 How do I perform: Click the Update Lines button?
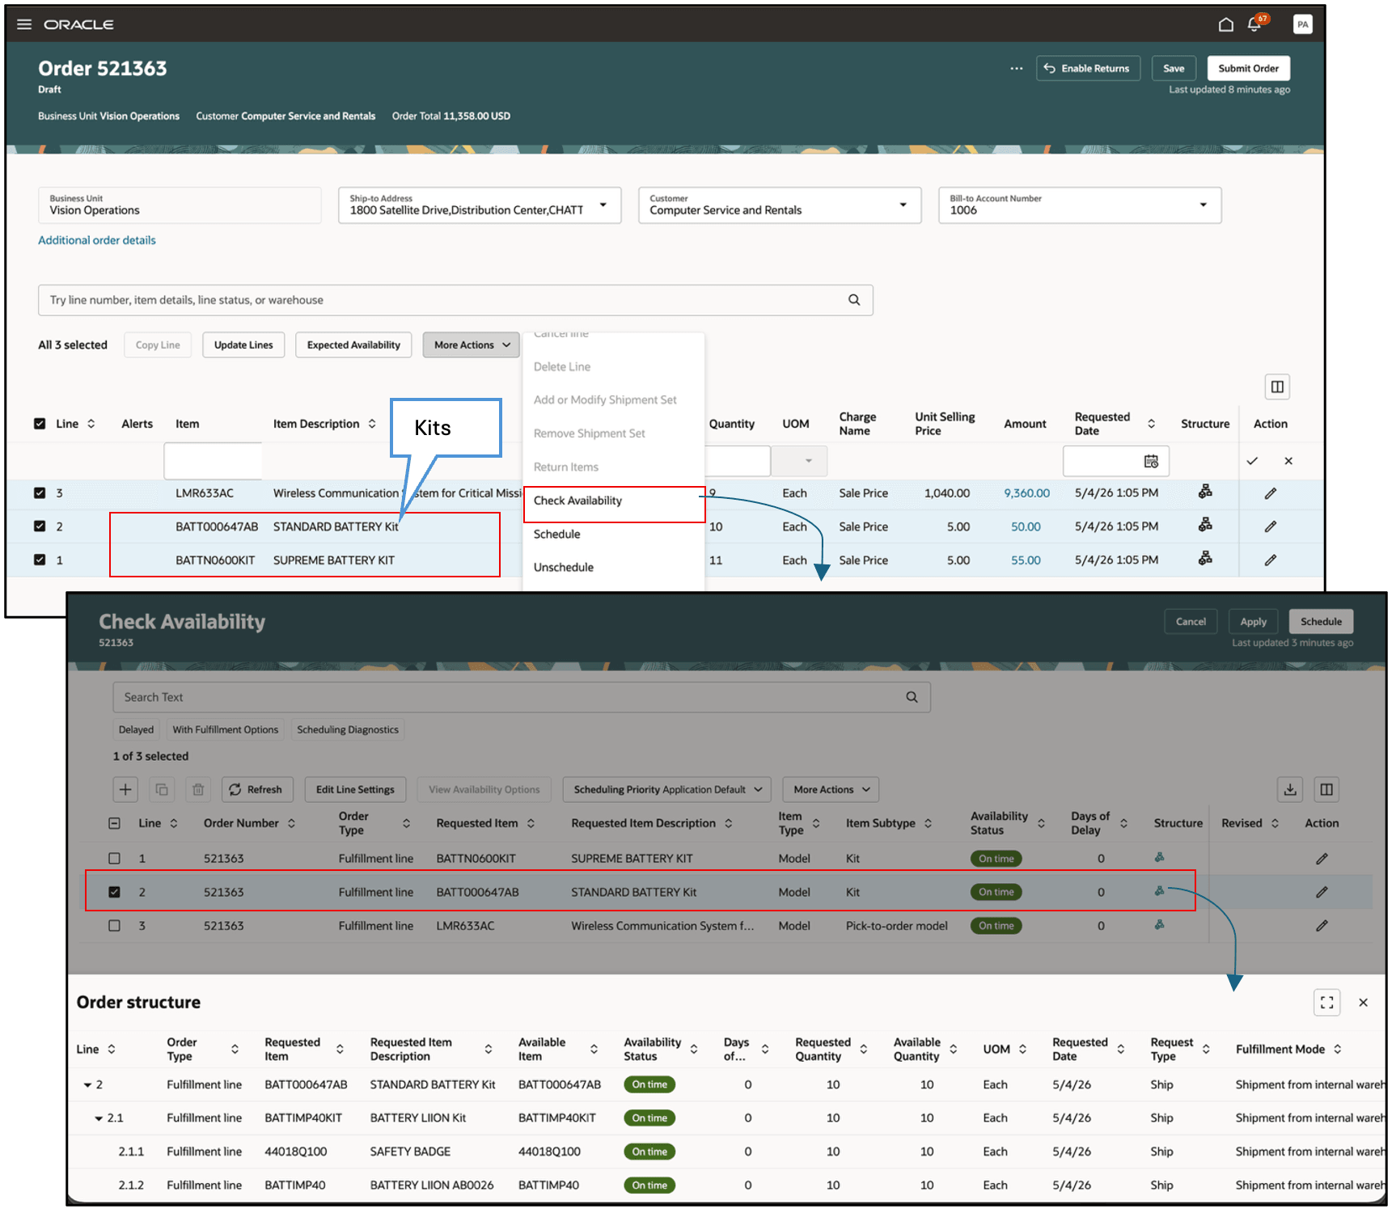pyautogui.click(x=243, y=345)
